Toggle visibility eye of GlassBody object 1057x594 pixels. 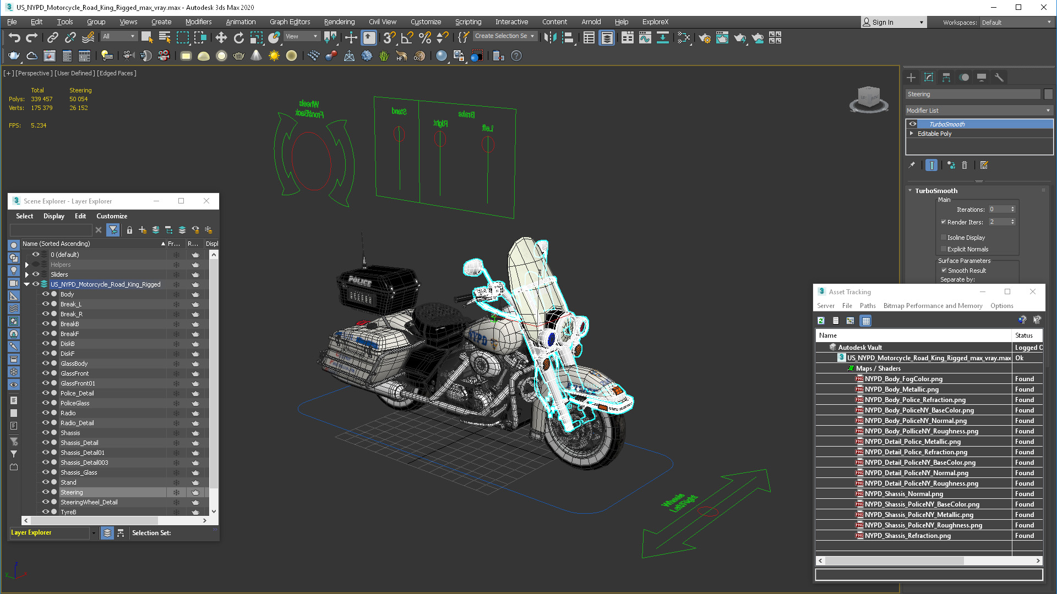point(46,364)
